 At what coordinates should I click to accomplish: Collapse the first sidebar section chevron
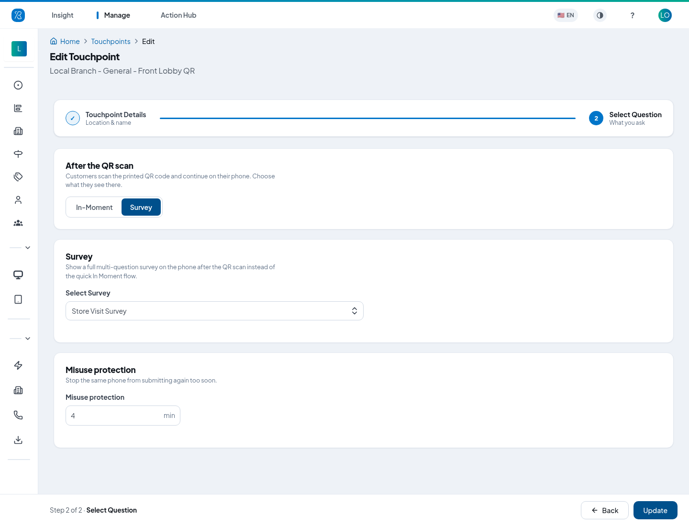coord(28,248)
